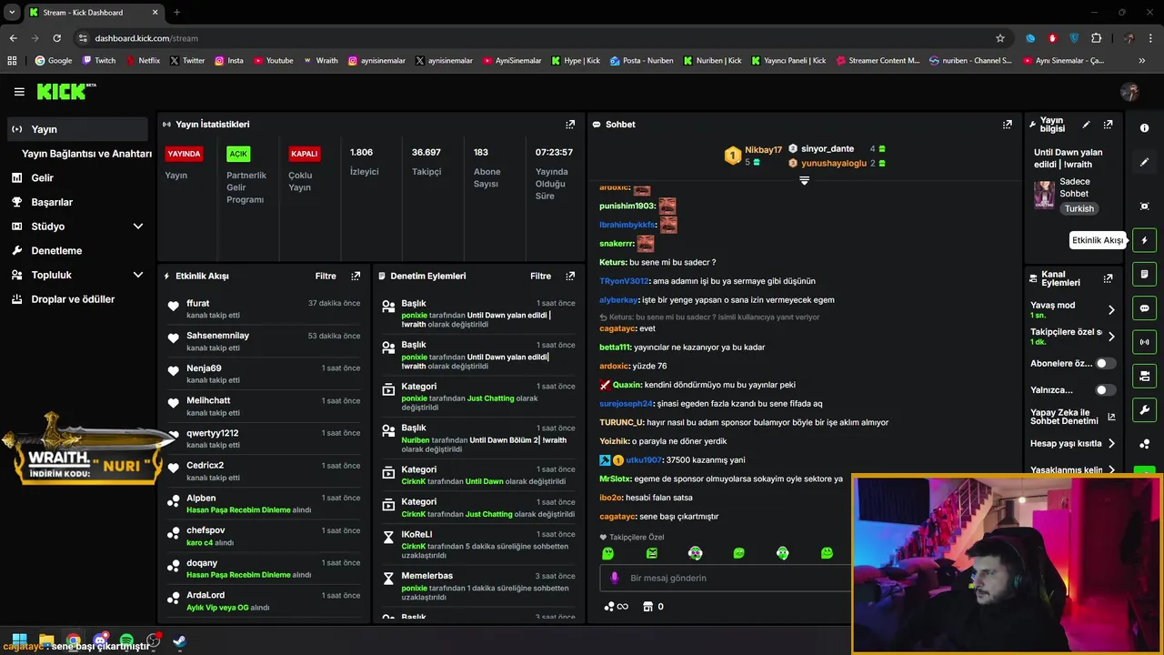Open Steam from the Windows taskbar
Image resolution: width=1164 pixels, height=655 pixels.
180,641
